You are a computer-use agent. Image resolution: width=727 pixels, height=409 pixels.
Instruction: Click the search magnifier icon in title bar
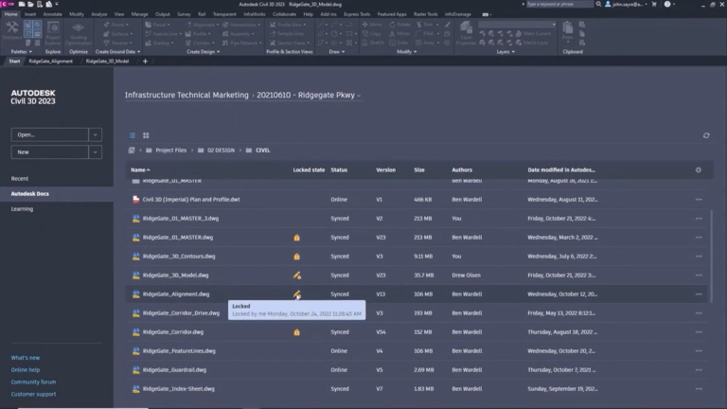tap(598, 4)
